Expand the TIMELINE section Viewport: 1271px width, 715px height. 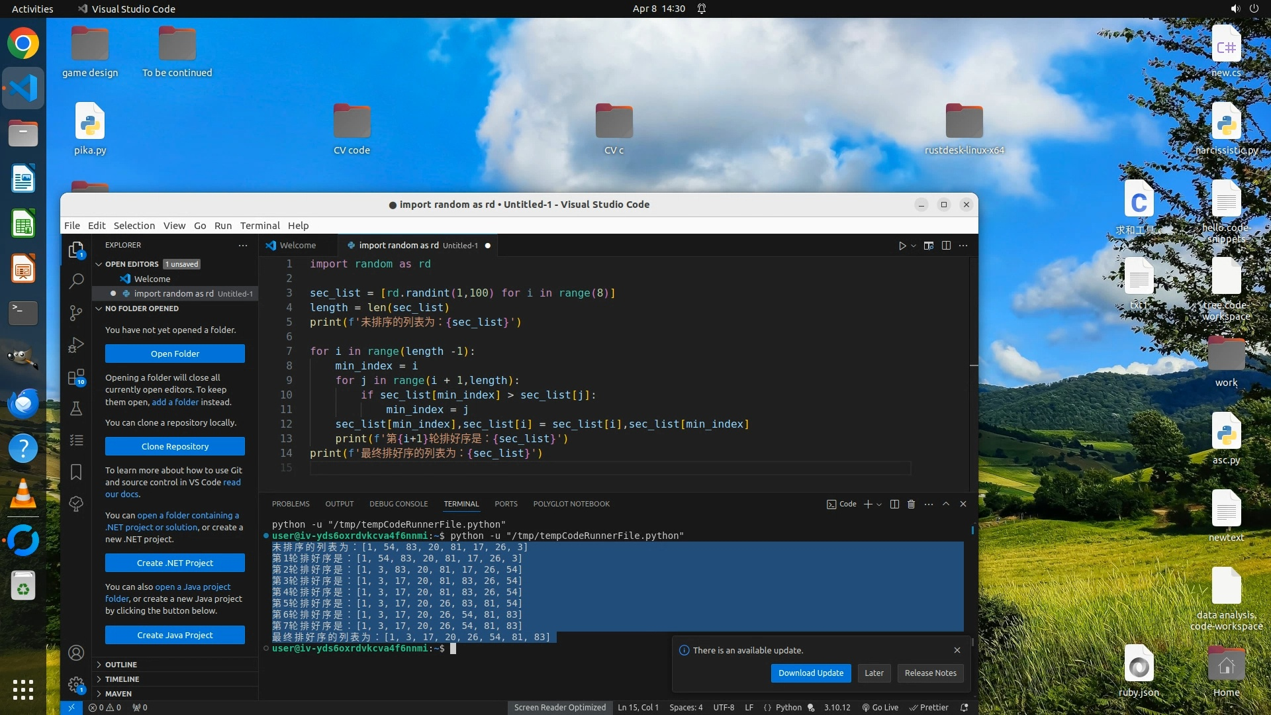[122, 679]
